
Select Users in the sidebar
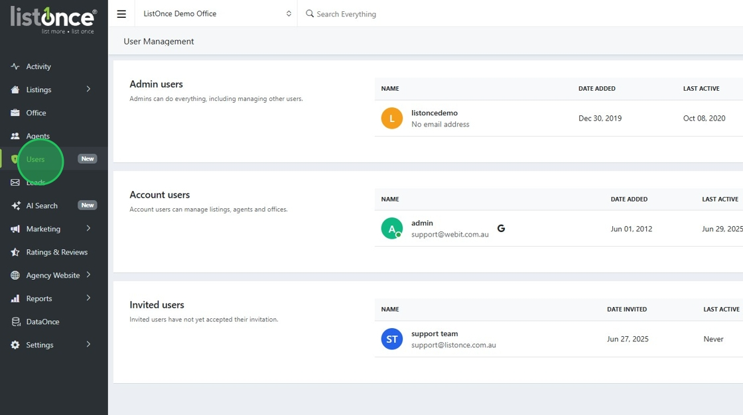36,159
